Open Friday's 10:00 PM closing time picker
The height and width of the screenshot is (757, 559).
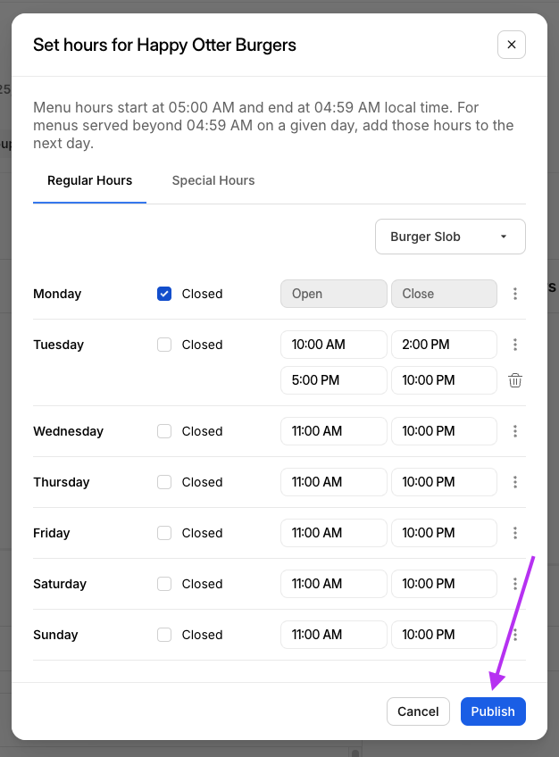click(444, 533)
